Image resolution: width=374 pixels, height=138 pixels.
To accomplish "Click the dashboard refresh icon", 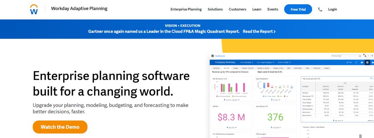I will coord(356,63).
